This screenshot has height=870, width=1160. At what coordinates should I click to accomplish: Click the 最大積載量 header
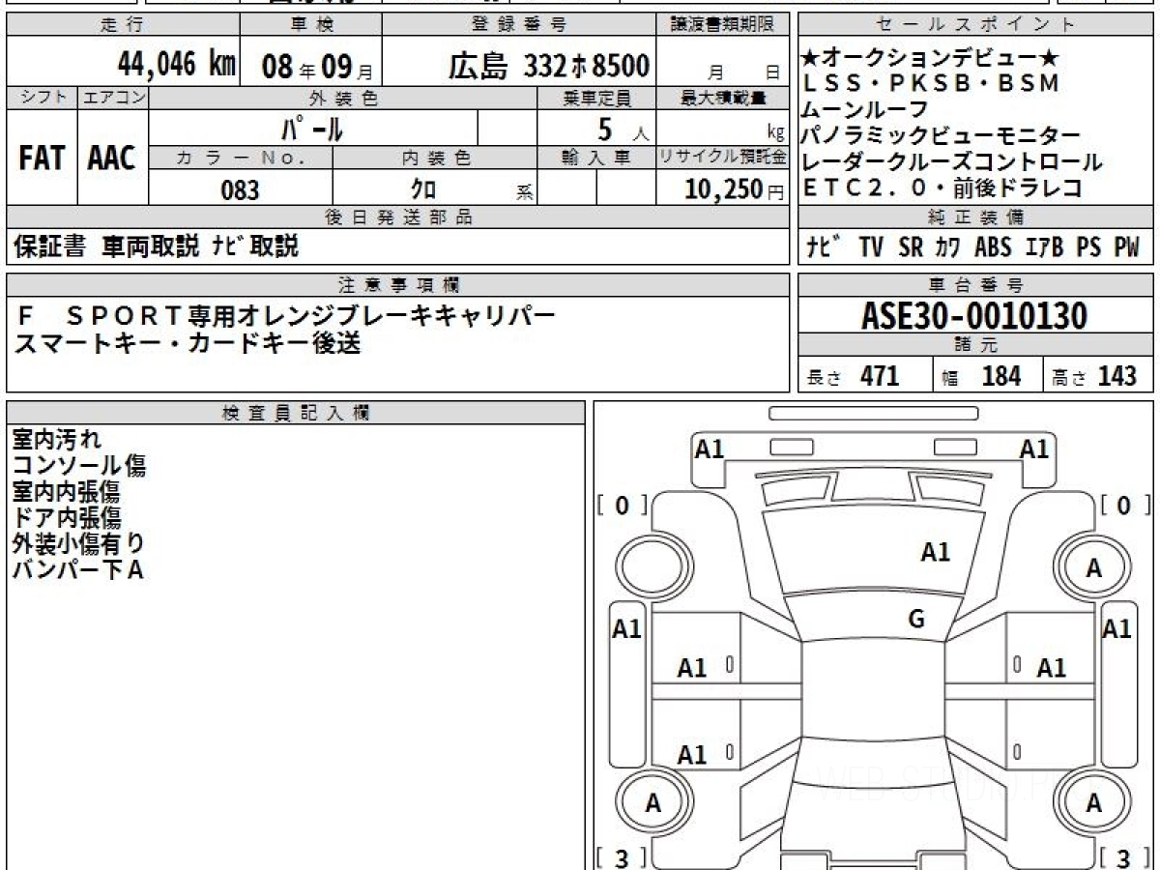[x=724, y=98]
